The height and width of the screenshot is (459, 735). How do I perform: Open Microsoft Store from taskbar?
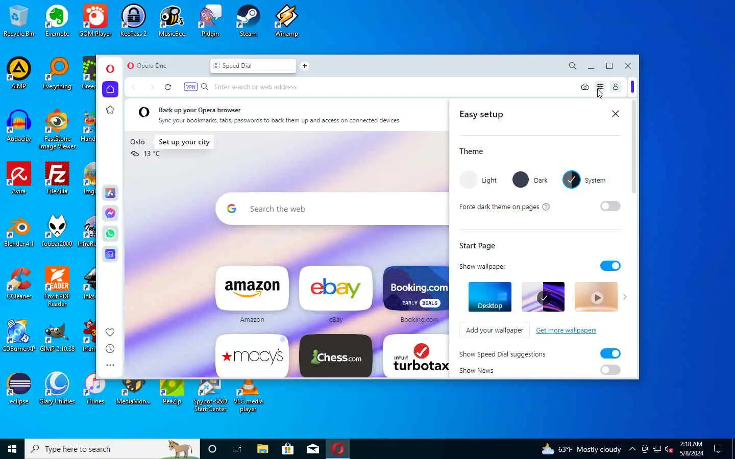point(287,449)
